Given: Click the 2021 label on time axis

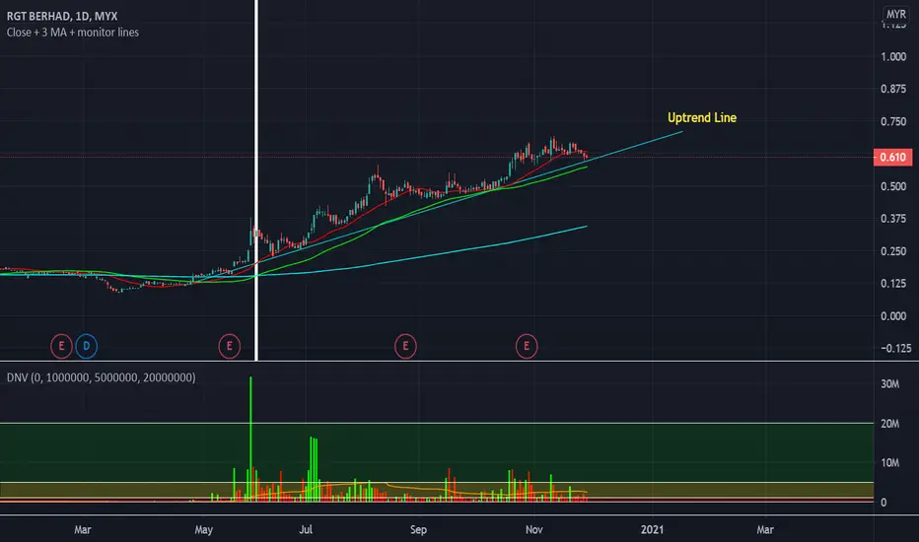Looking at the screenshot, I should (x=653, y=530).
